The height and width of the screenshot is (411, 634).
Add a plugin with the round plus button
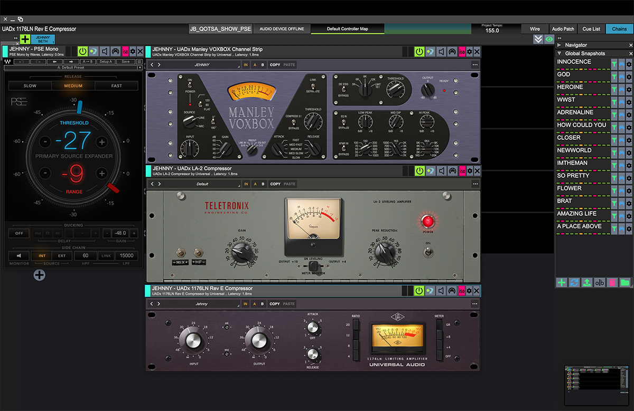pos(40,274)
